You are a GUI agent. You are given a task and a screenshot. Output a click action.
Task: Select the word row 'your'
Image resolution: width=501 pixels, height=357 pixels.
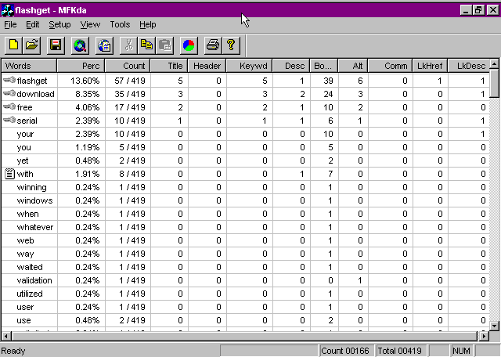click(x=245, y=134)
